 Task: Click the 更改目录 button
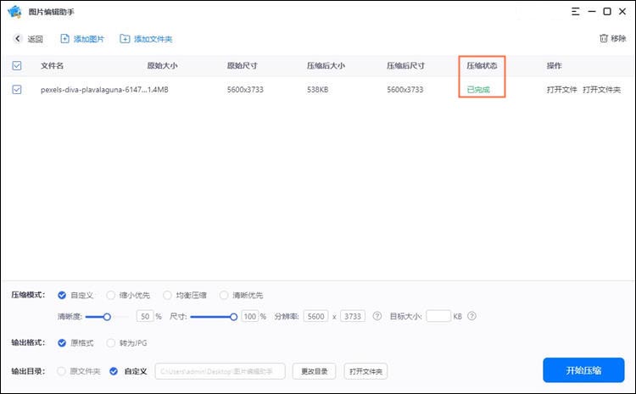[x=315, y=371]
